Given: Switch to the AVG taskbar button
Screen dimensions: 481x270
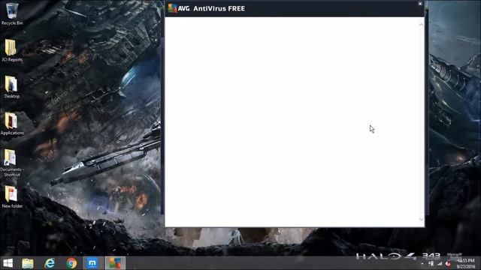Looking at the screenshot, I should (x=115, y=263).
